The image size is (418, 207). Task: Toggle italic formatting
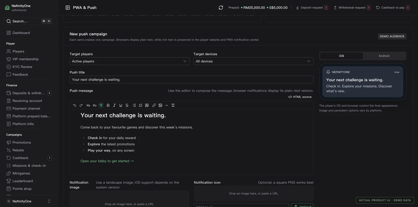[114, 106]
